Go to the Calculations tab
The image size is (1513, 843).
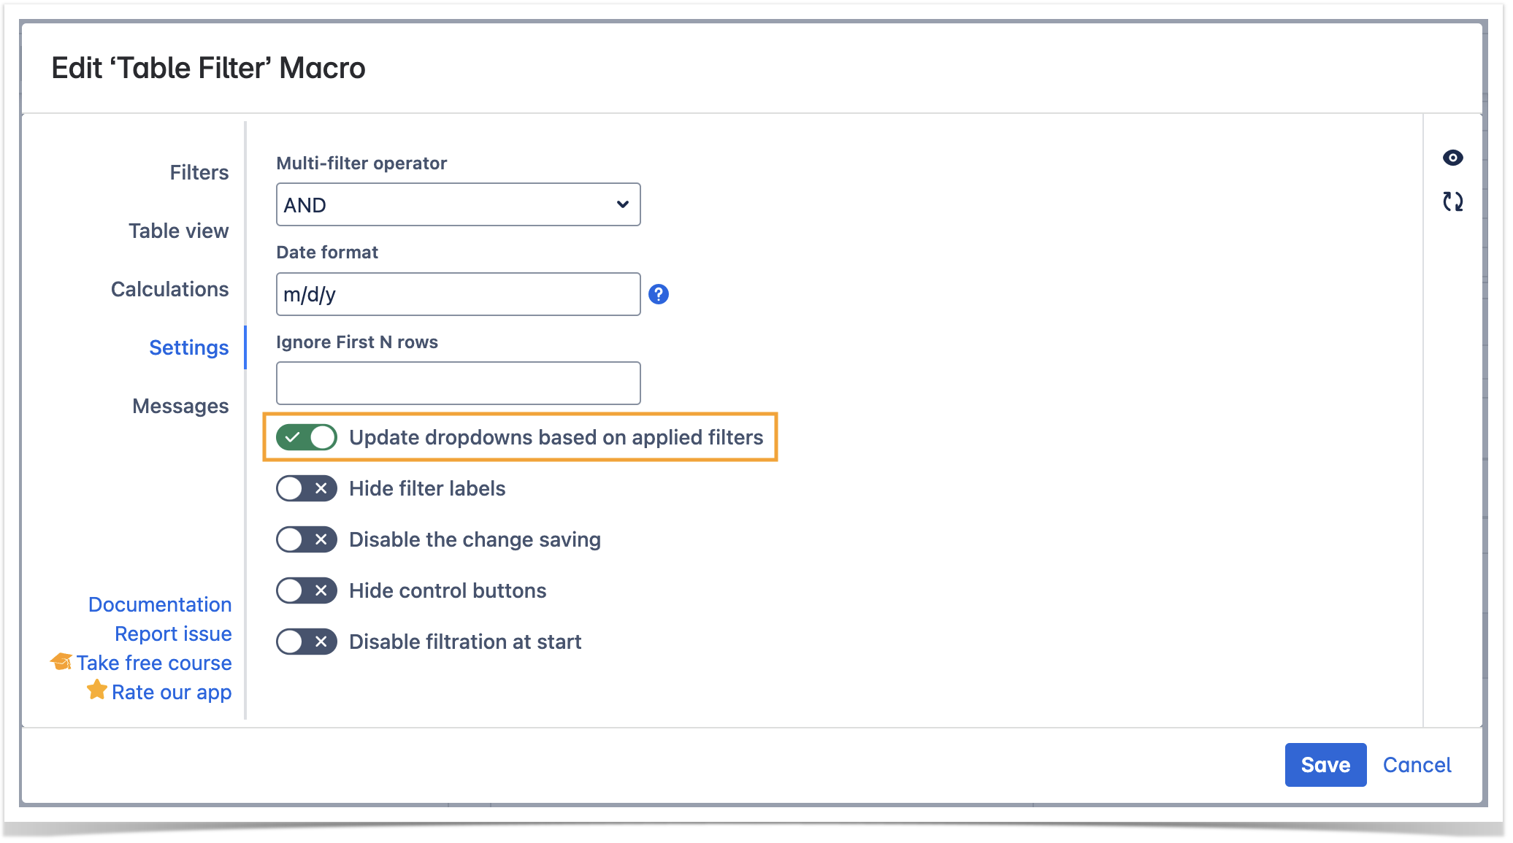(169, 289)
